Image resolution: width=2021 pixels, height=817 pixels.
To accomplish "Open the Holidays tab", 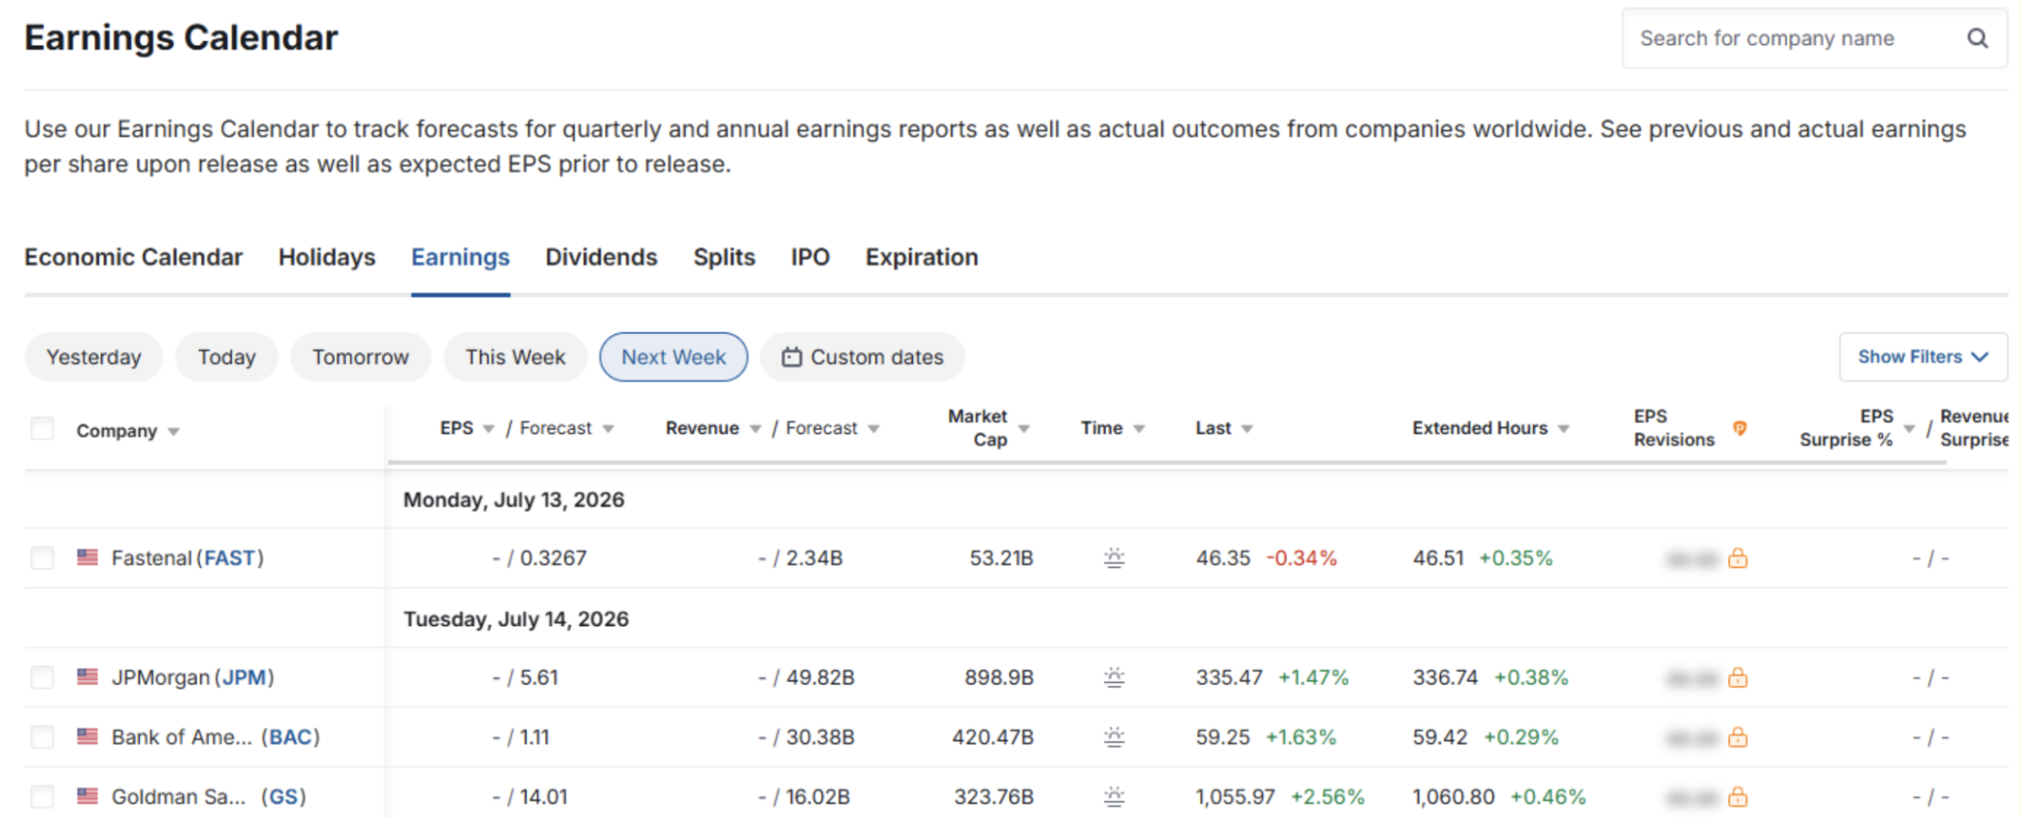I will coord(327,257).
